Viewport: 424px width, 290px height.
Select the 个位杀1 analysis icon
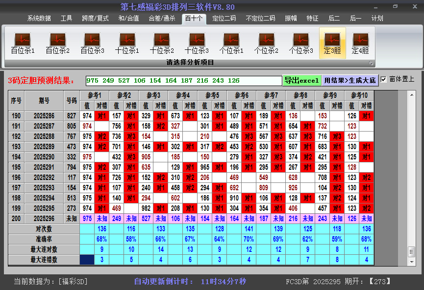pyautogui.click(x=231, y=43)
